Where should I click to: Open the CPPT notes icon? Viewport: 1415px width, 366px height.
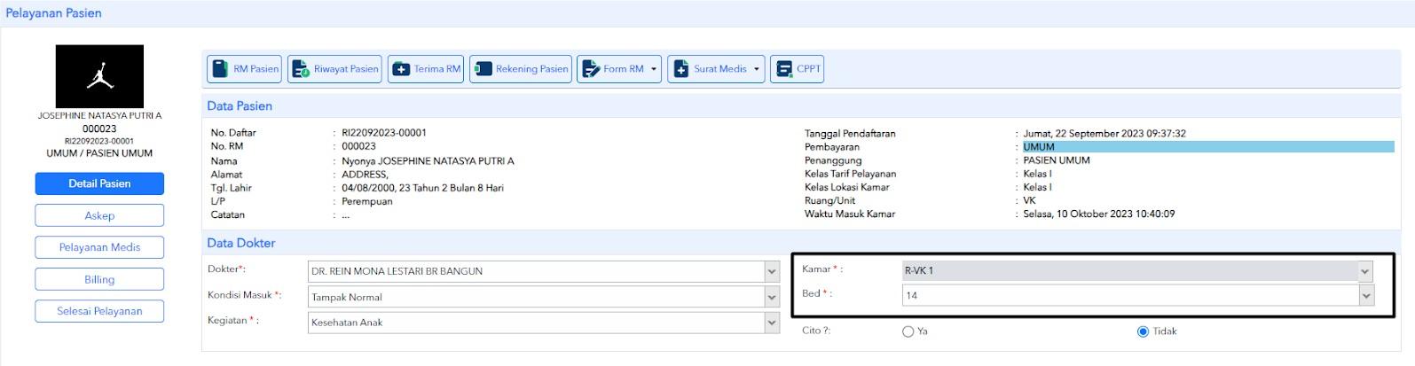click(783, 69)
